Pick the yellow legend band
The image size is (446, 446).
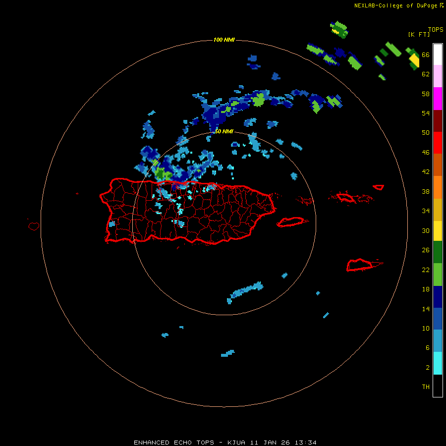[x=438, y=231]
